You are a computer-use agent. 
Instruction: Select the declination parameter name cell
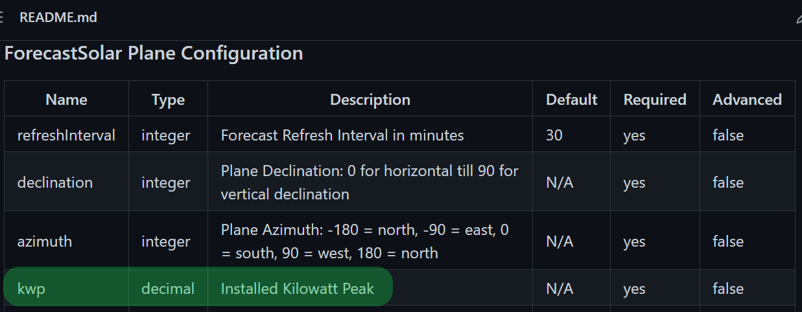coord(55,183)
